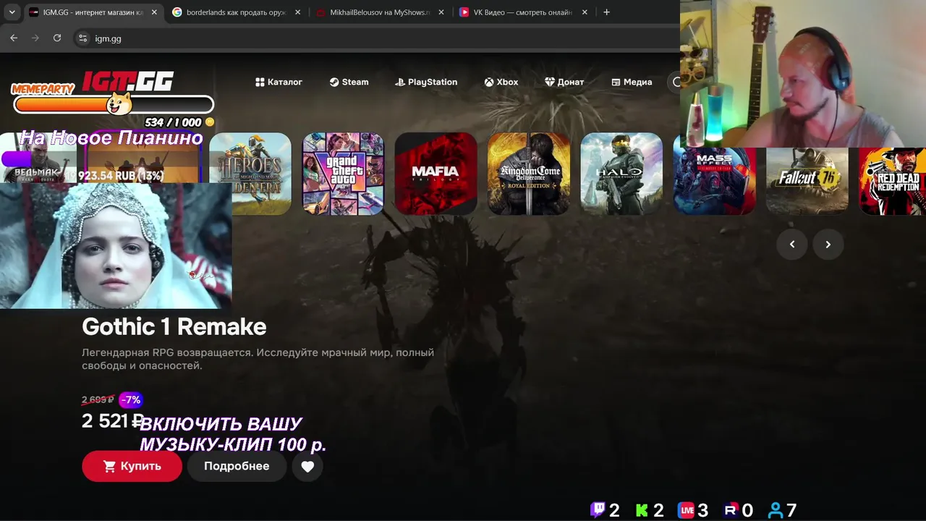View site information for igm.gg

[82, 38]
